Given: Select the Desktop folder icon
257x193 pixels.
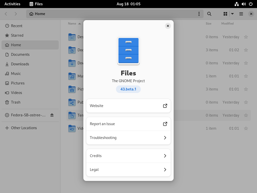Looking at the screenshot, I should click(x=72, y=37).
